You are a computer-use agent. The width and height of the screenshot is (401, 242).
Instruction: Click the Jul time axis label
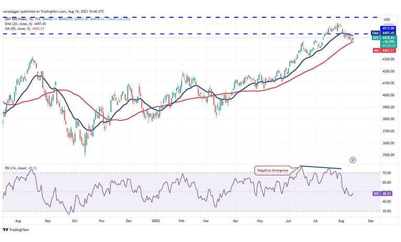point(315,221)
